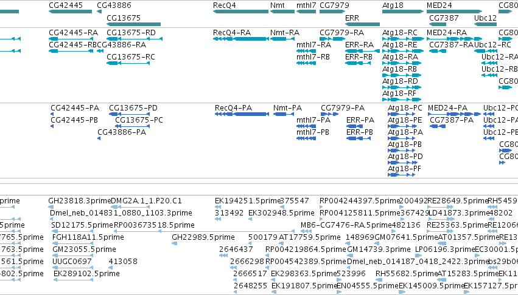Select the RecQ4-RA transcript
This screenshot has width=518, height=295.
coord(241,39)
